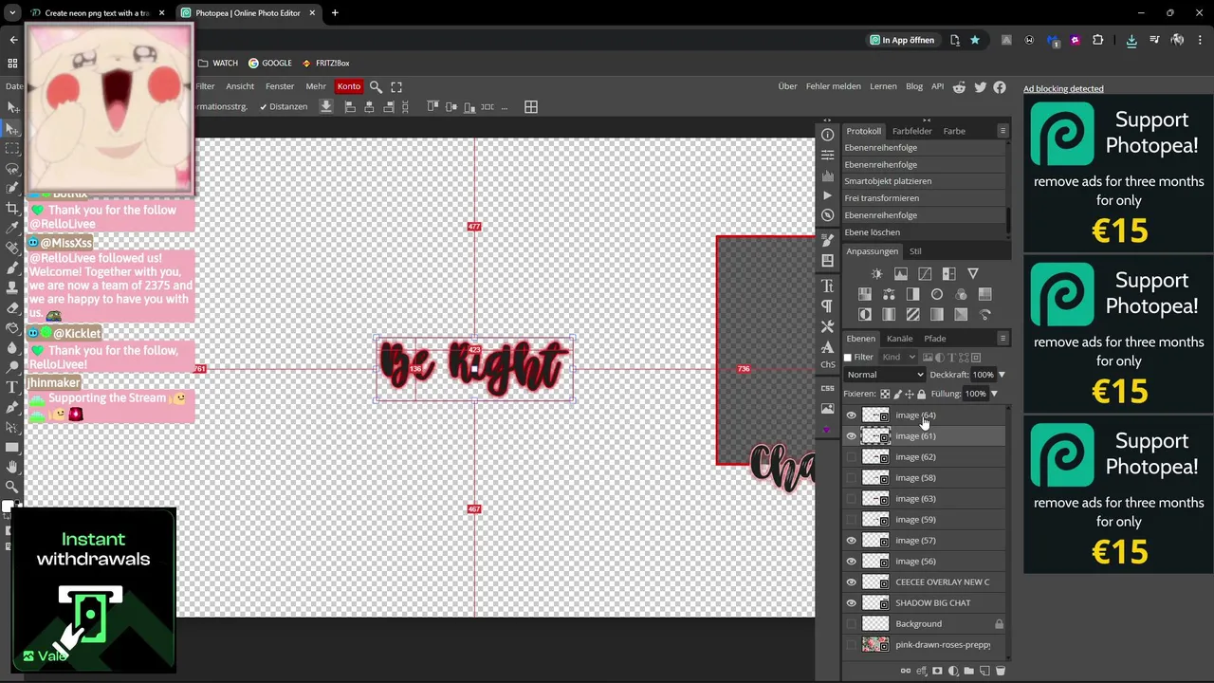The height and width of the screenshot is (683, 1214).
Task: Open the grid layout icon in options bar
Action: (x=531, y=107)
